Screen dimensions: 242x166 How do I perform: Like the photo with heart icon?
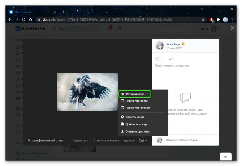coord(158,59)
